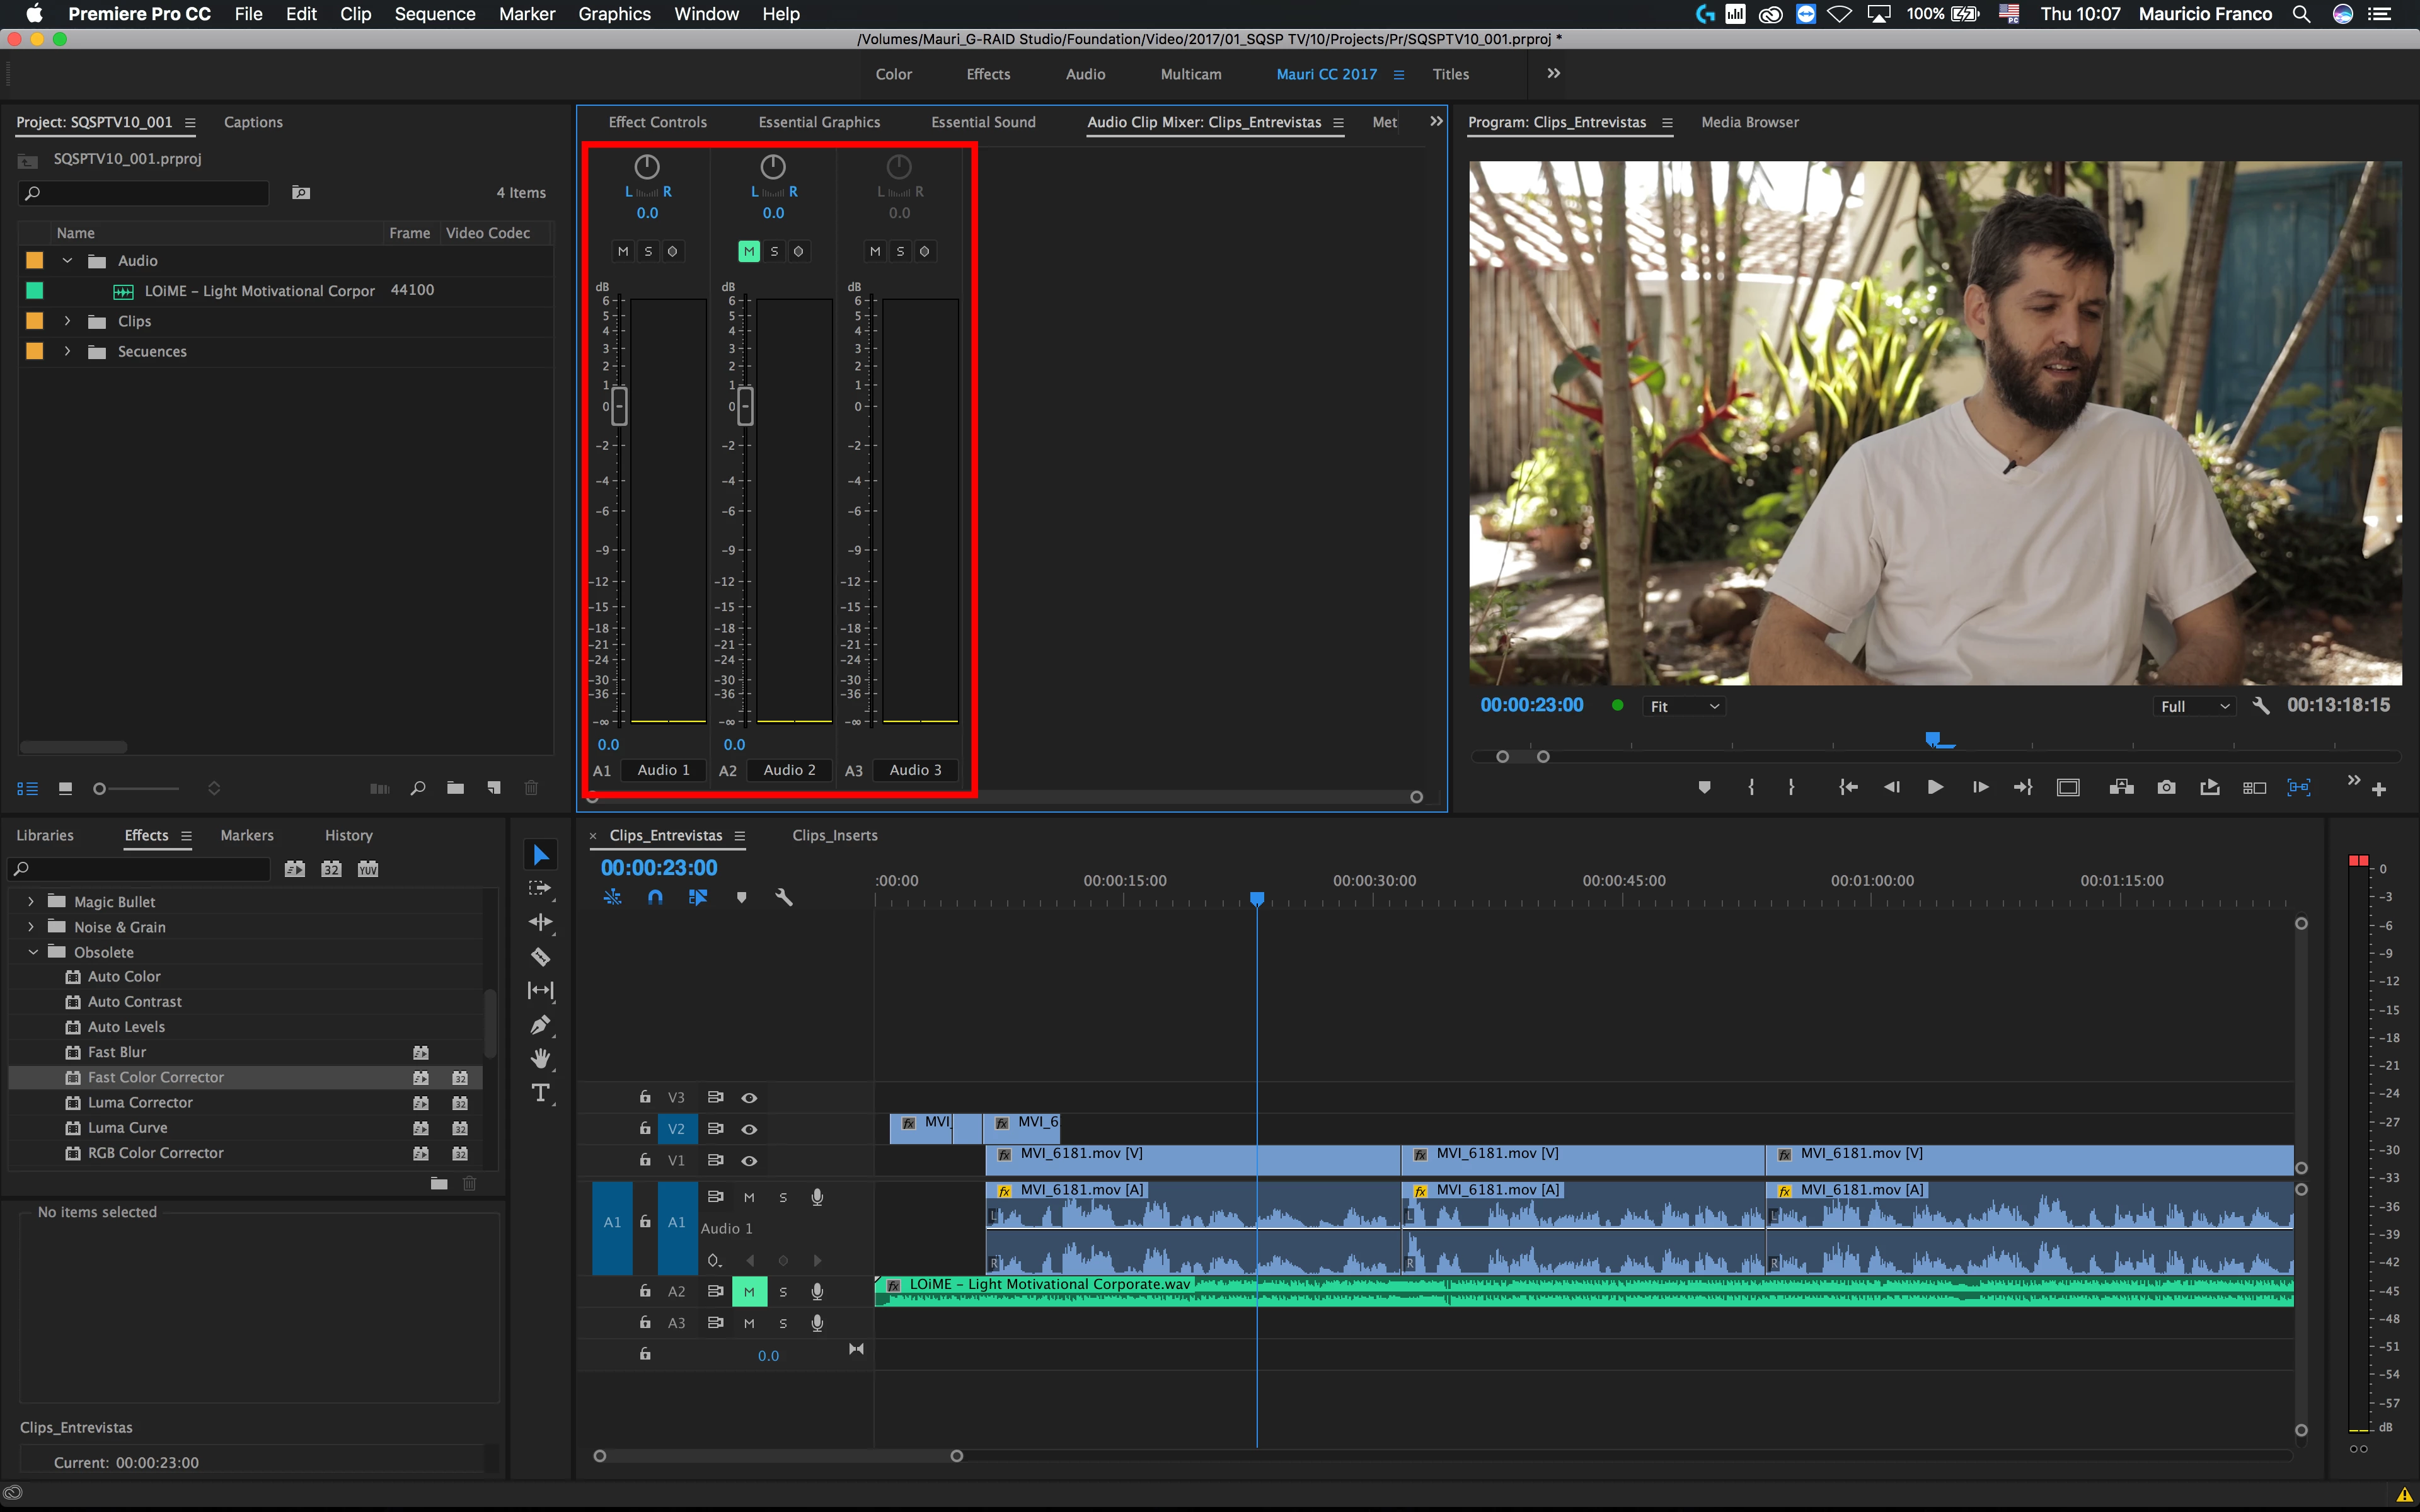Viewport: 2420px width, 1512px height.
Task: Open the Sequence menu
Action: click(x=434, y=14)
